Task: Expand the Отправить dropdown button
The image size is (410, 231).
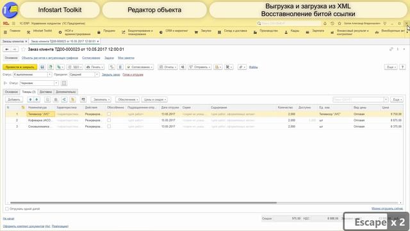Action: [x=200, y=67]
